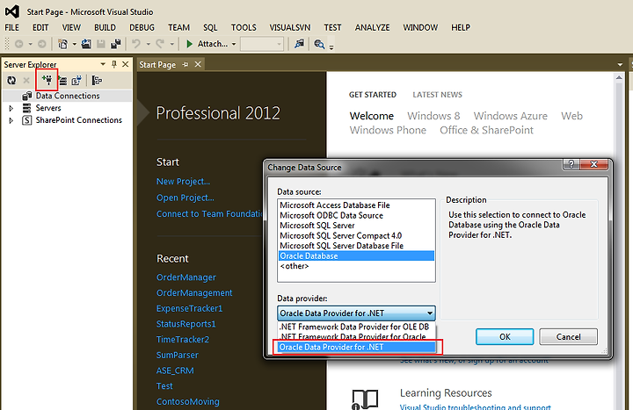The image size is (633, 410).
Task: Toggle pin on the Start Page tab
Action: tap(186, 64)
